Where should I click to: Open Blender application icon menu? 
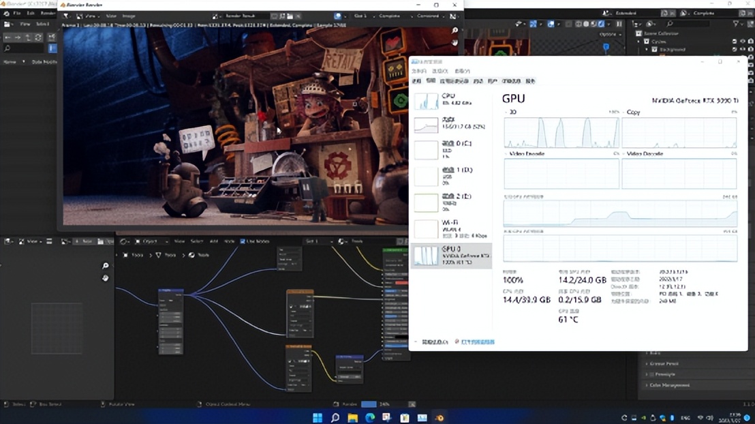coord(6,14)
